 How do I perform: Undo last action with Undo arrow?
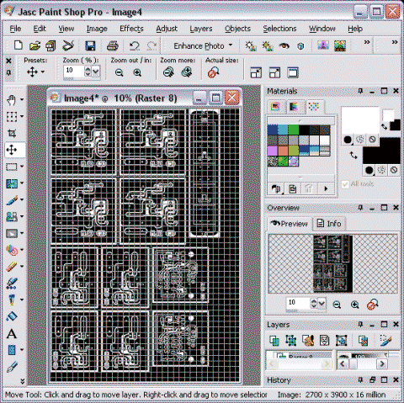click(135, 45)
